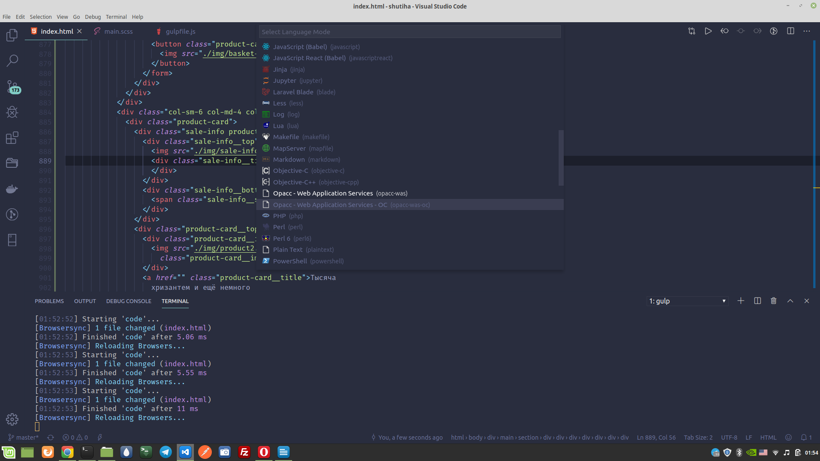
Task: Choose Jinja language mode
Action: 410,70
